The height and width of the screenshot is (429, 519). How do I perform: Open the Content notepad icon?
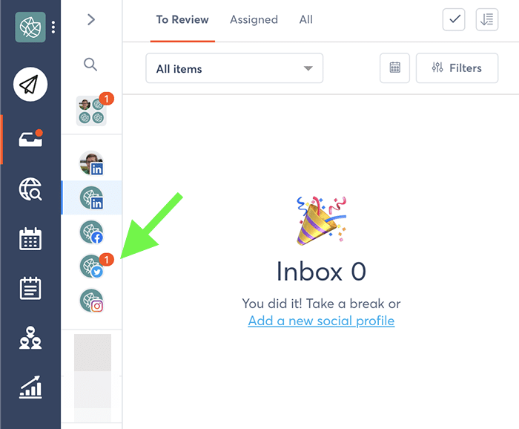(30, 288)
